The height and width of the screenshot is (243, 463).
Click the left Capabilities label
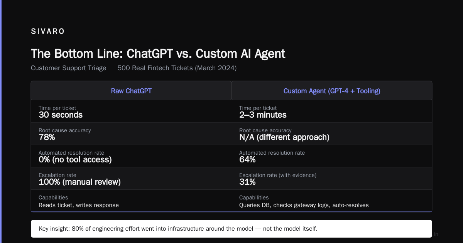pyautogui.click(x=53, y=197)
